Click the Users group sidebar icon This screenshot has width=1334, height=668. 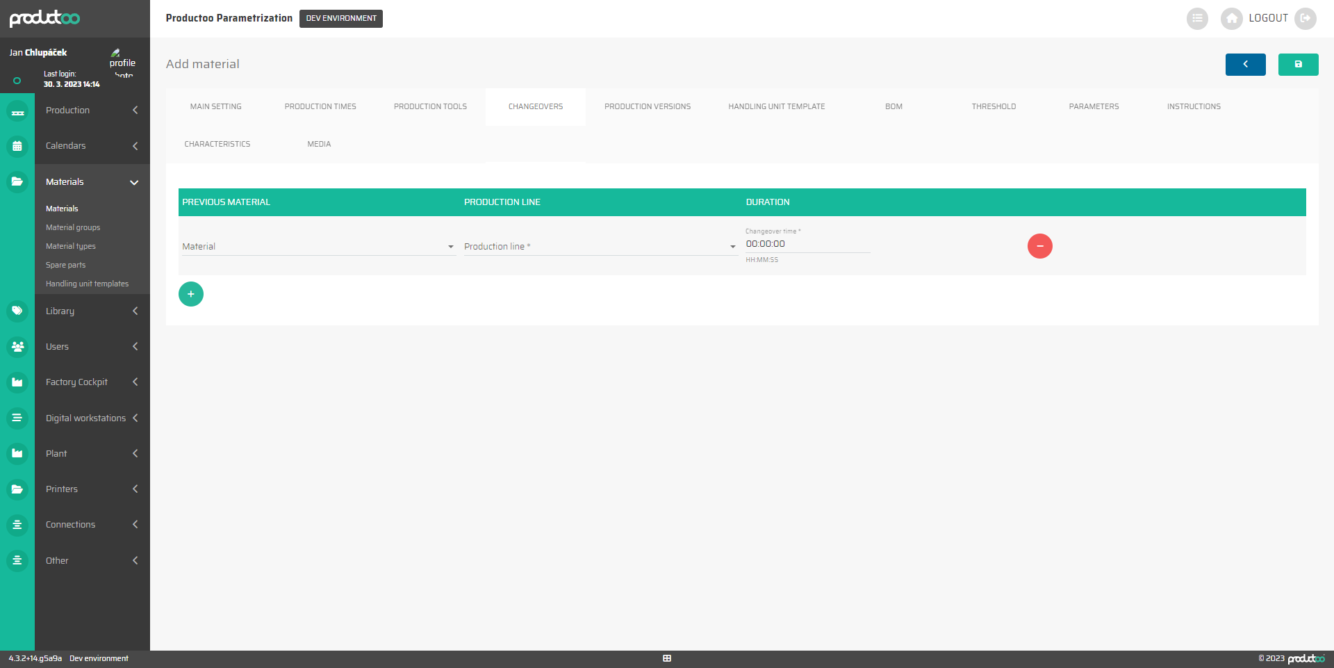tap(17, 346)
